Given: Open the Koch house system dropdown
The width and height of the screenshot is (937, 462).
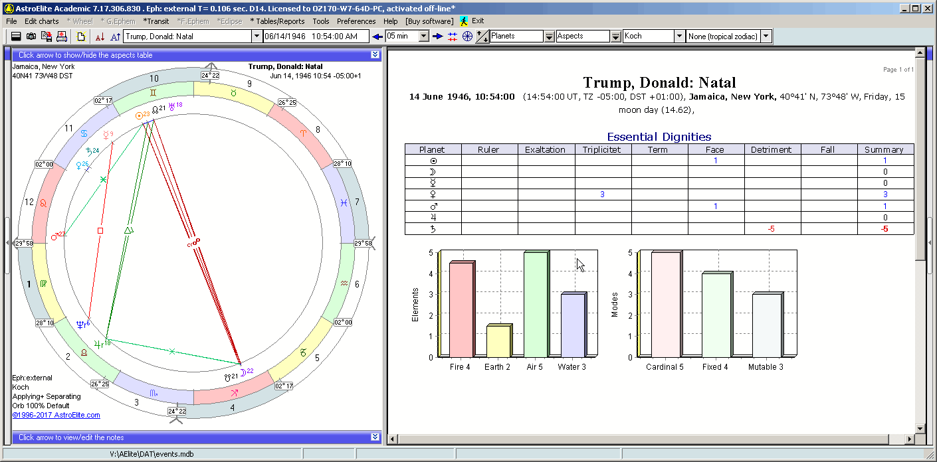Looking at the screenshot, I should (679, 37).
